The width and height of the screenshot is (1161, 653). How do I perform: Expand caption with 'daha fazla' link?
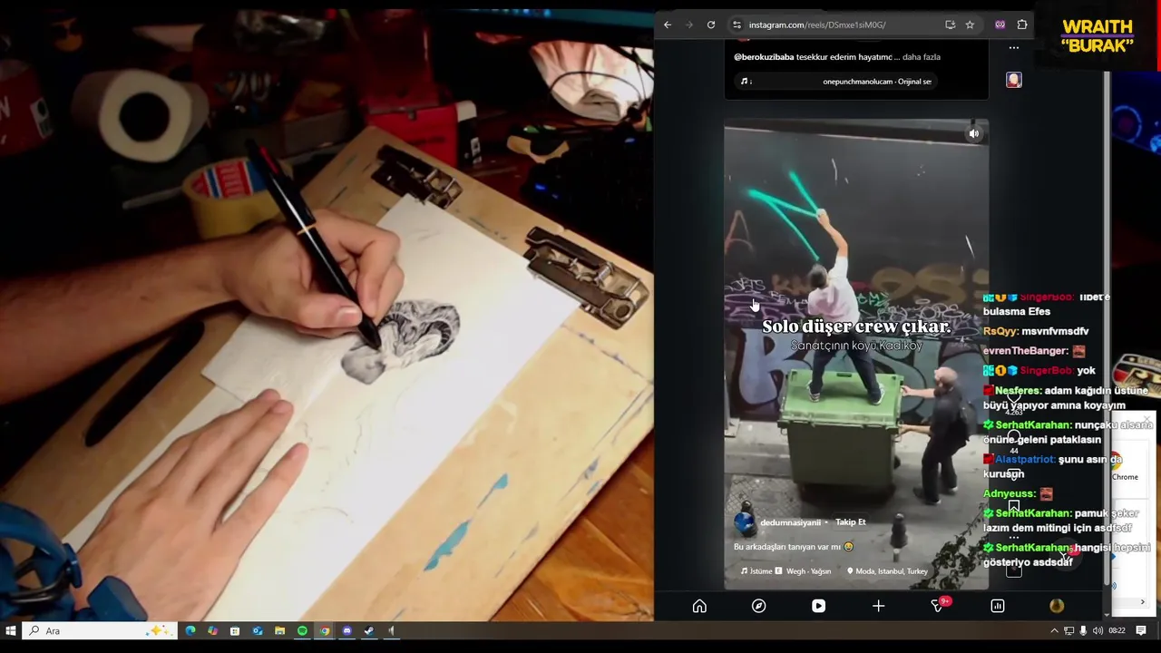[x=921, y=57]
